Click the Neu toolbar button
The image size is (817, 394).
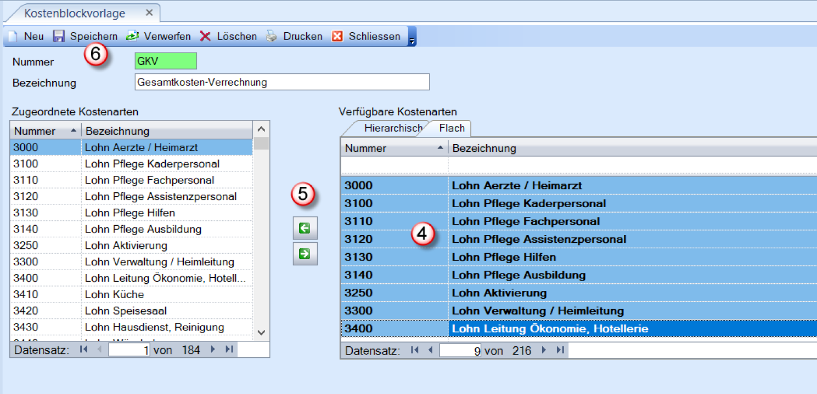coord(25,36)
